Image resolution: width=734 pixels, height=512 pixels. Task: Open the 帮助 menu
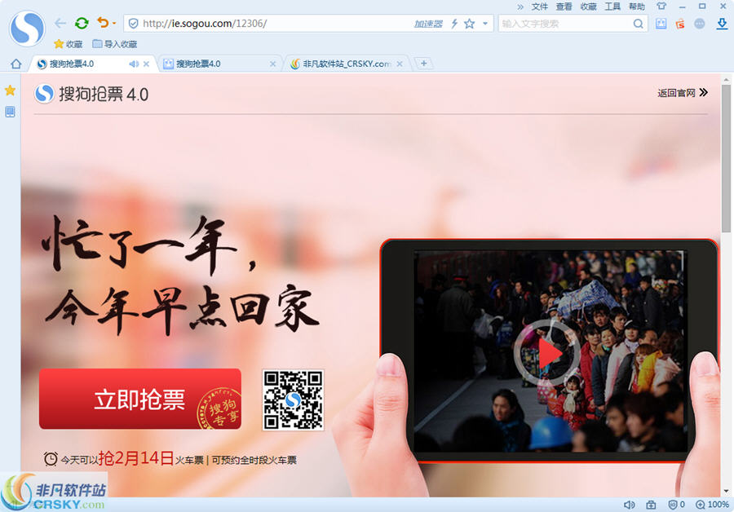[637, 7]
